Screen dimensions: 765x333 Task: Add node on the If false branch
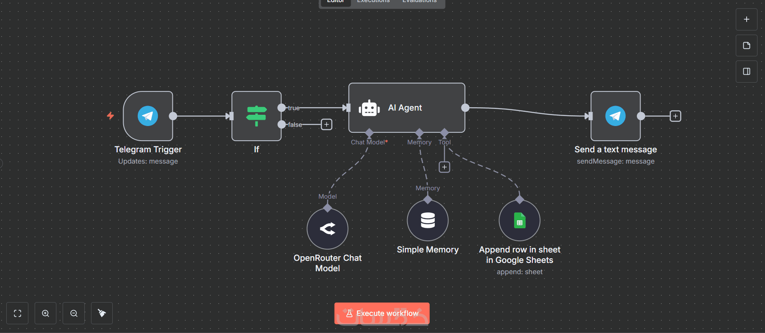coord(327,124)
